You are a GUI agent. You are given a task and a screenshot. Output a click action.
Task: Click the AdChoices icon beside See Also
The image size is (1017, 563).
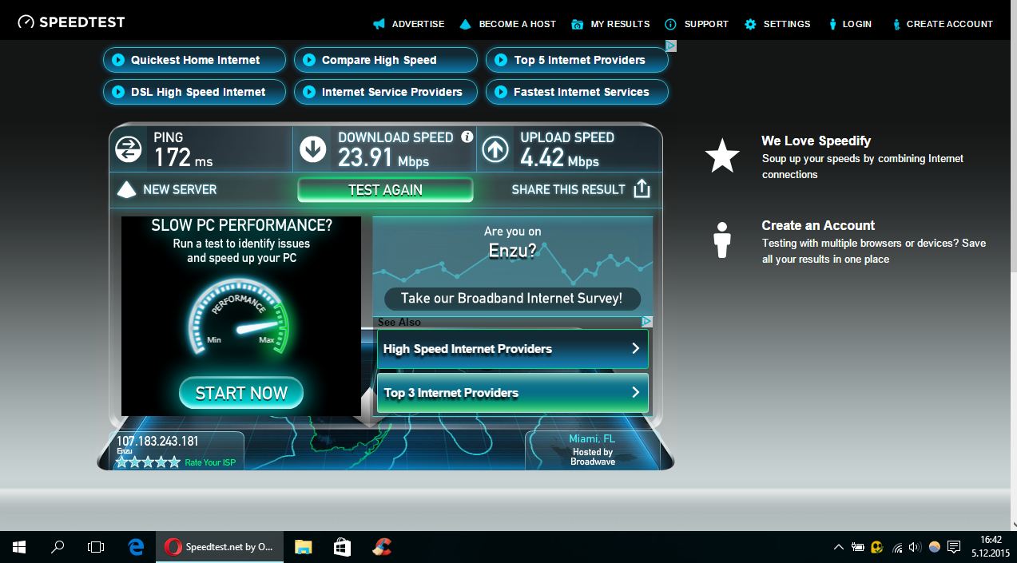pos(647,322)
